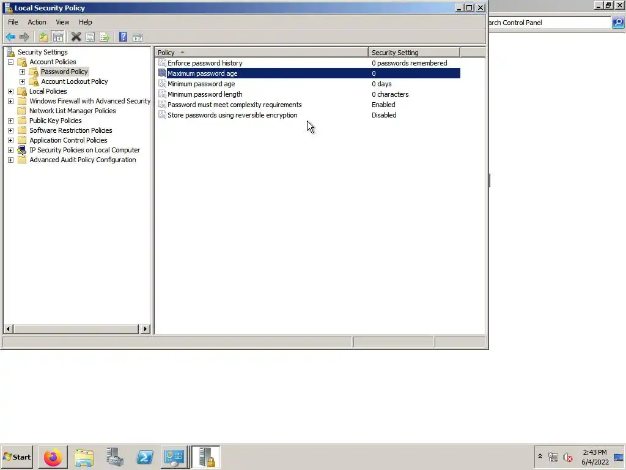Click Security Settings root node icon

tap(11, 52)
